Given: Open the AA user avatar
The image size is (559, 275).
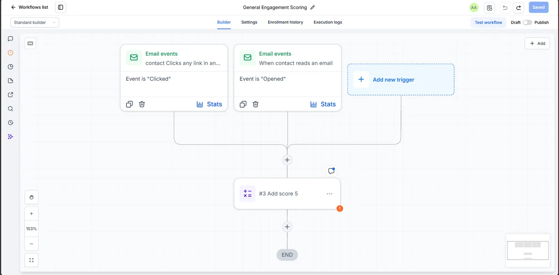Looking at the screenshot, I should tap(474, 8).
